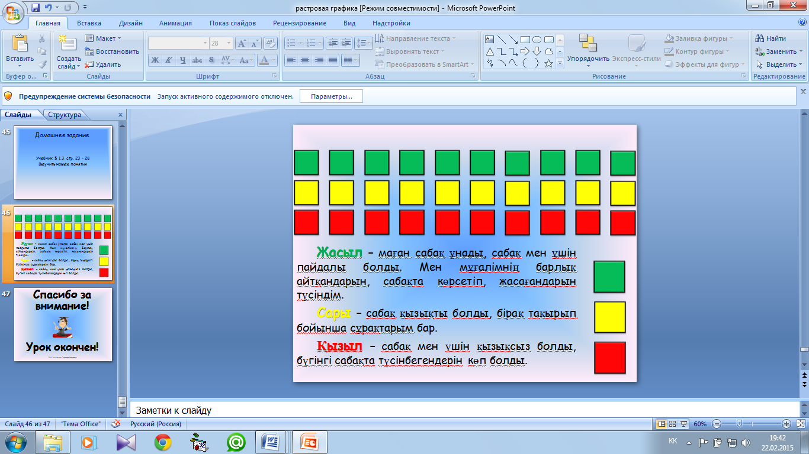Open the Анимация ribbon tab
809x454 pixels.
(175, 23)
